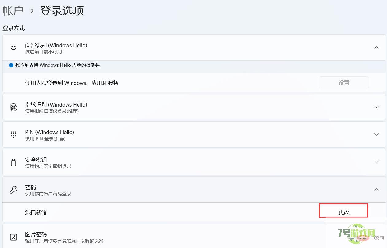Click the disabled 设置 button
Viewport: 387px width, 248px height.
(344, 83)
